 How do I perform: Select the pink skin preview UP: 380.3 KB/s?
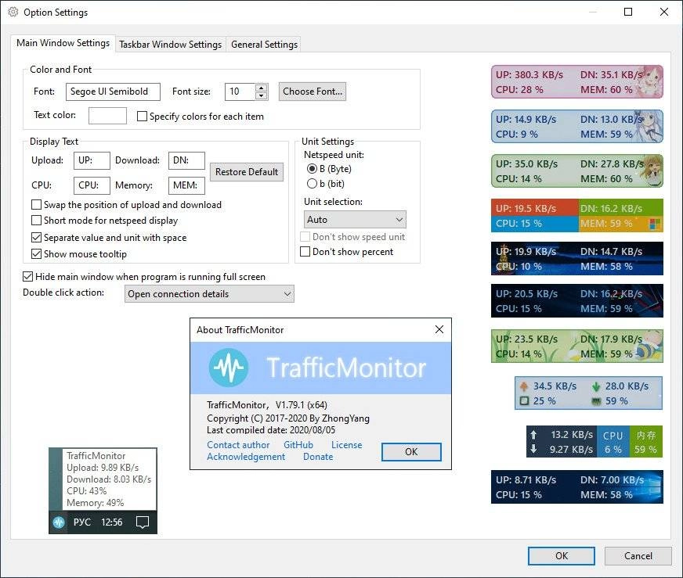[x=576, y=82]
